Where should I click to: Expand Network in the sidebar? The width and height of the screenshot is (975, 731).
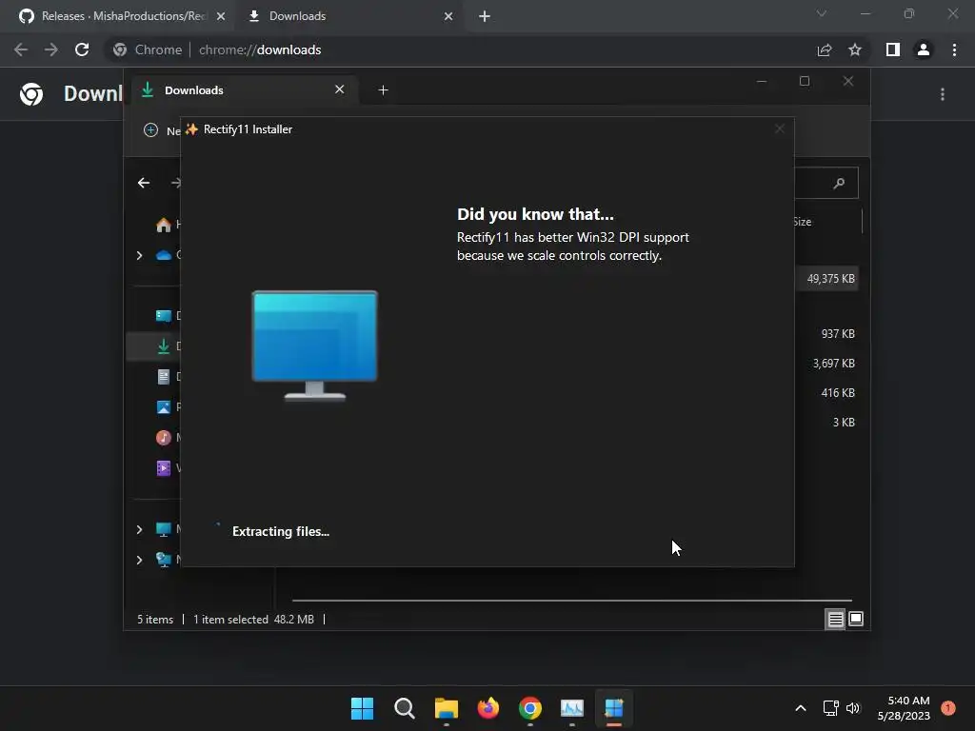139,560
